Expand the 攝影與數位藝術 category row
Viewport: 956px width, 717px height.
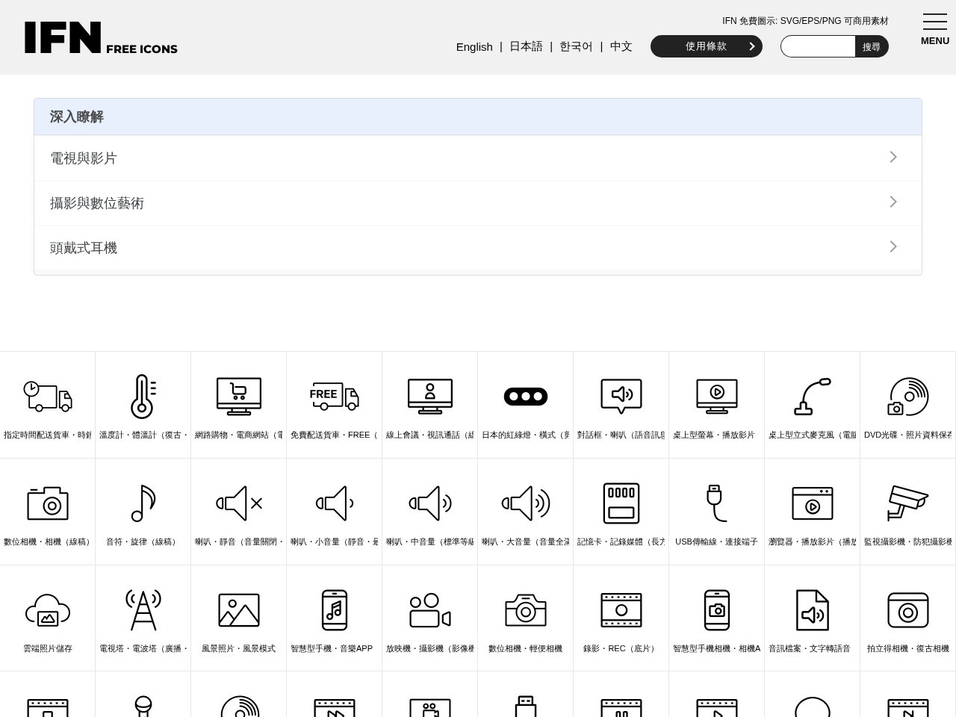(478, 202)
